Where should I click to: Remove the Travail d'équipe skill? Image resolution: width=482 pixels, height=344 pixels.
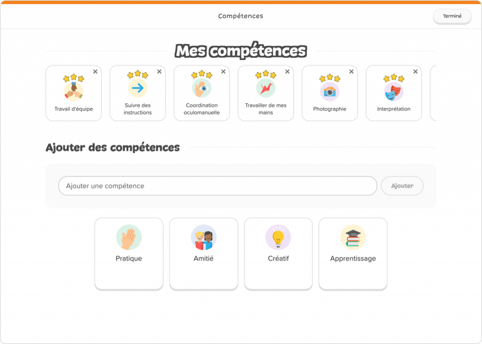tap(95, 72)
